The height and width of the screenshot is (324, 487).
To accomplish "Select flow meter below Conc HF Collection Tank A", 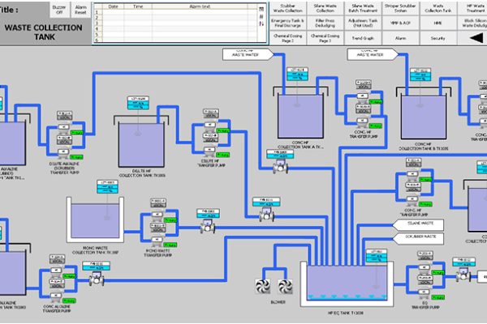I will (x=280, y=167).
